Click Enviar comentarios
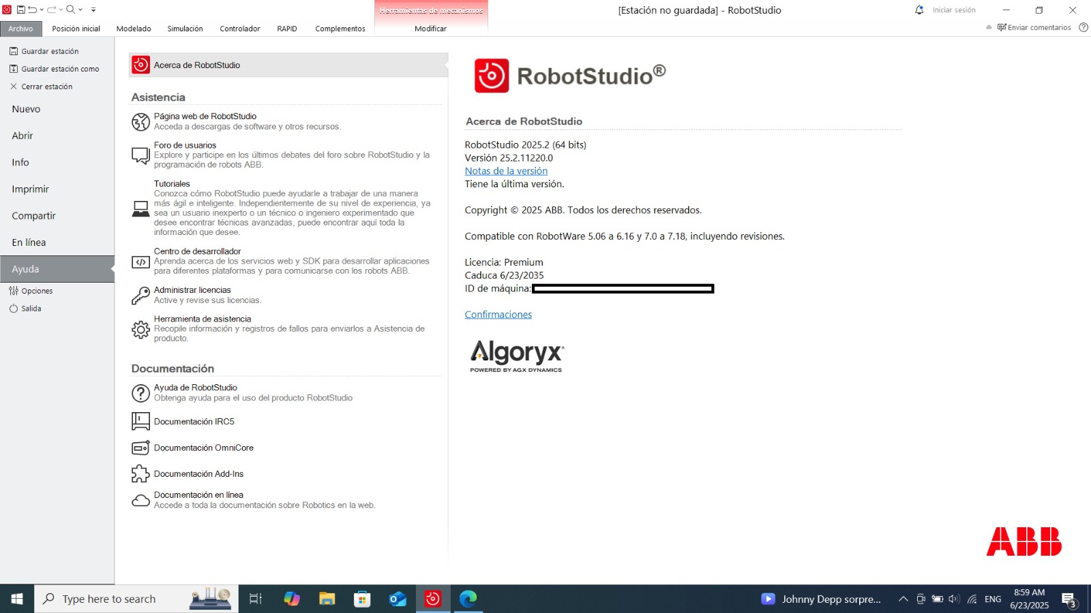The width and height of the screenshot is (1091, 613). click(x=1034, y=27)
